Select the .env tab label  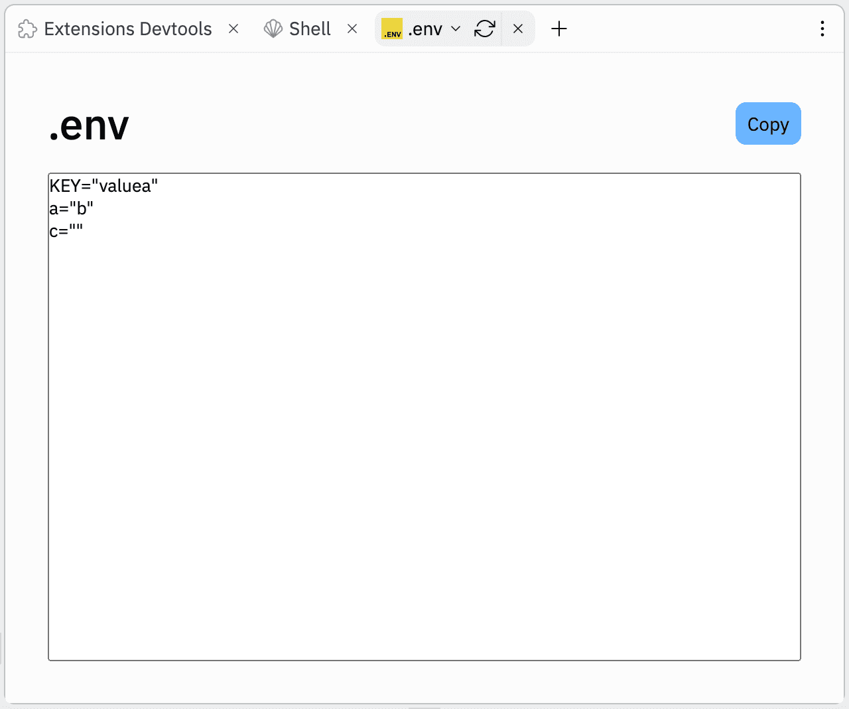pos(425,29)
